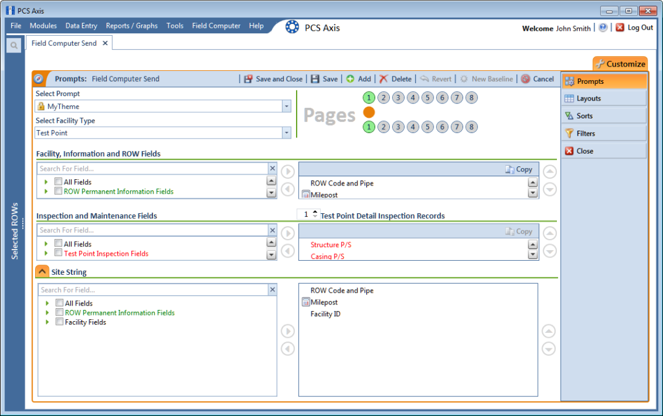Open the Select Prompt dropdown
The width and height of the screenshot is (663, 416).
287,107
